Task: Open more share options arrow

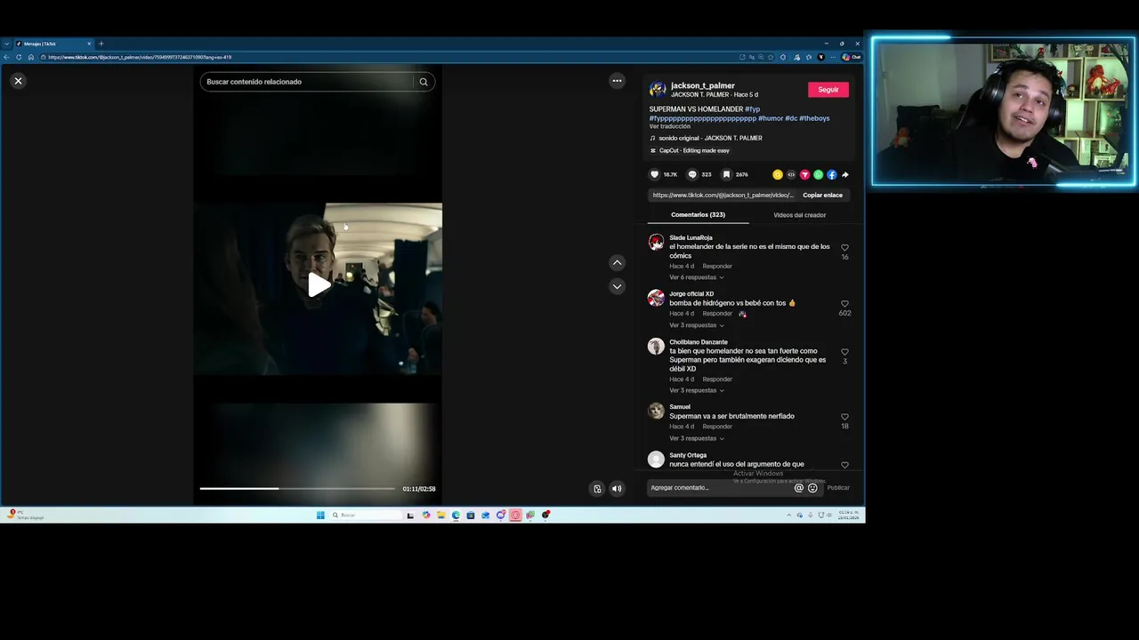Action: pyautogui.click(x=845, y=174)
